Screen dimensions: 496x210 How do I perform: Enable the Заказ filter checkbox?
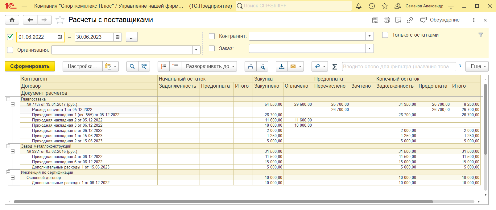212,48
